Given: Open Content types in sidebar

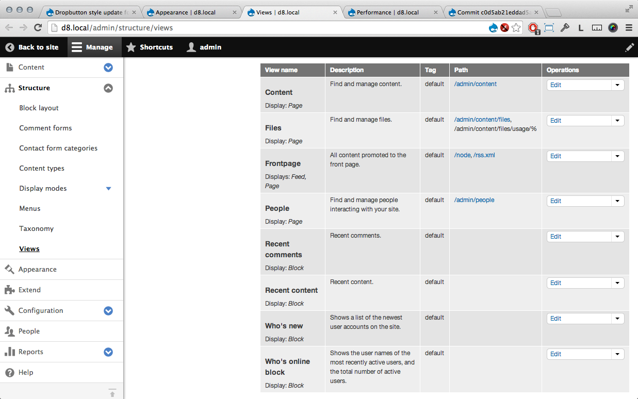Looking at the screenshot, I should click(42, 168).
